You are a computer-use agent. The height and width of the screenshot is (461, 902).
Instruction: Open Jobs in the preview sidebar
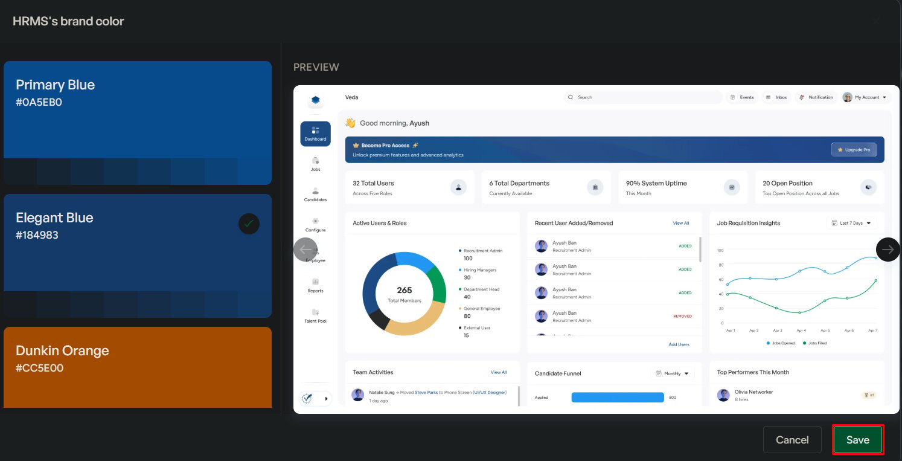coord(315,164)
